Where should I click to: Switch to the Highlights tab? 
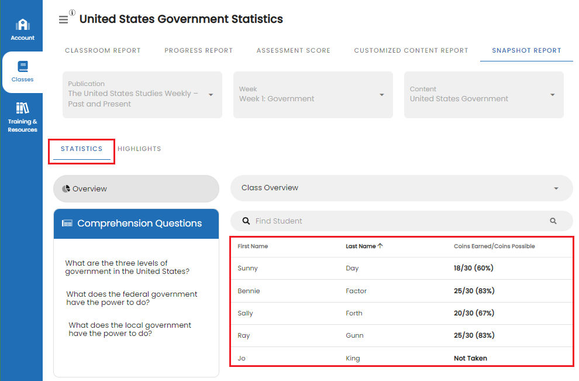(x=139, y=149)
